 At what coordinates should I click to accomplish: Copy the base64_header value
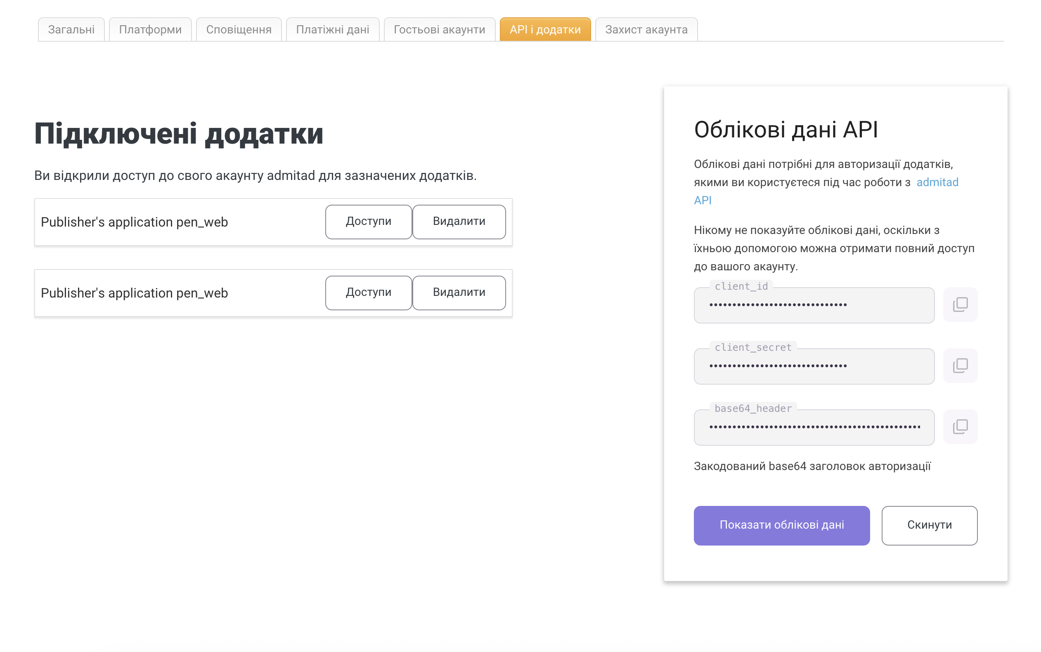click(960, 426)
